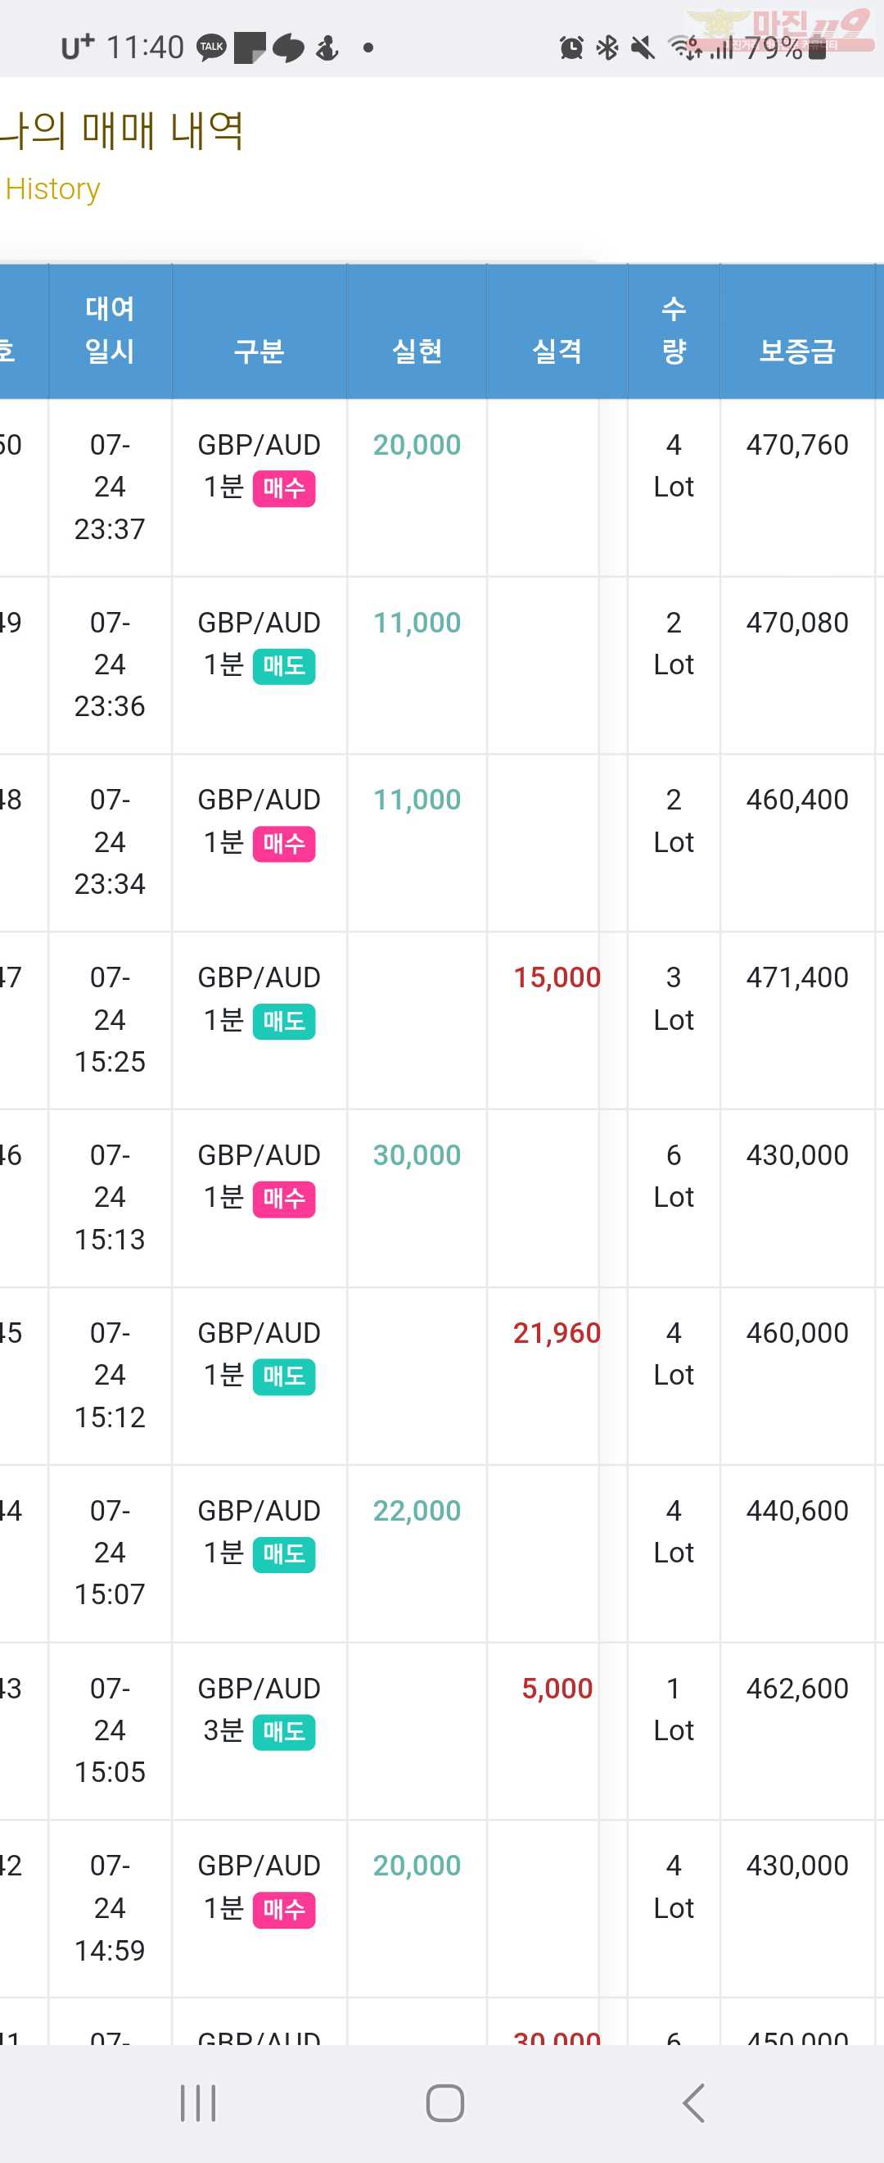Screen dimensions: 884x2163
Task: Click the 470,080 deposit value
Action: tap(796, 622)
